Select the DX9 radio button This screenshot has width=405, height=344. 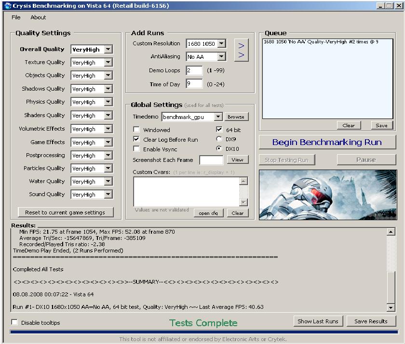tap(219, 139)
